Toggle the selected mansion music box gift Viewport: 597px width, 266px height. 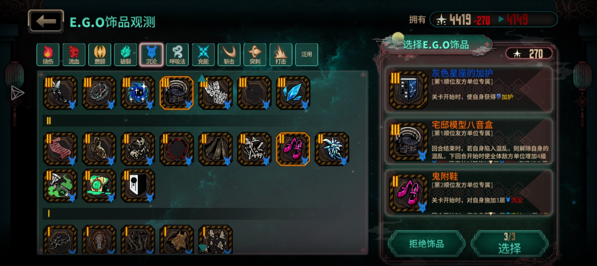pyautogui.click(x=177, y=93)
